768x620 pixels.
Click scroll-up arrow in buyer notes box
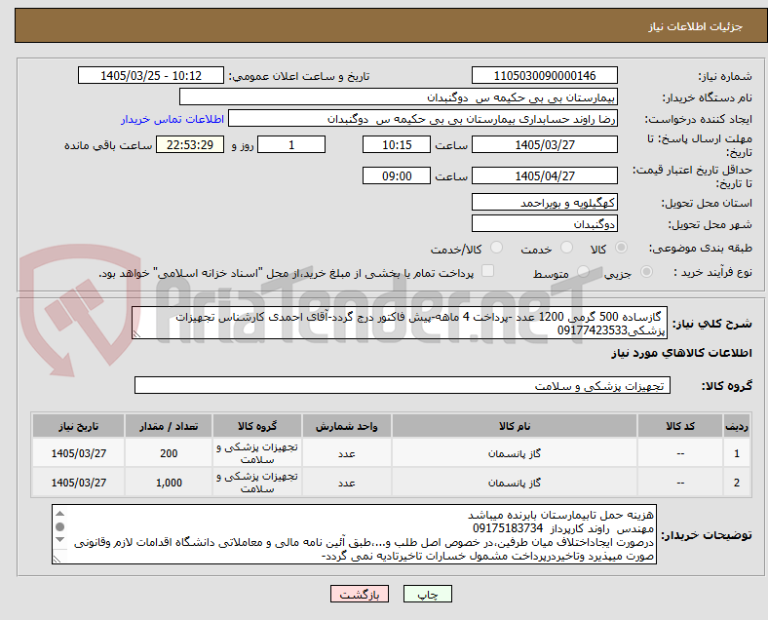pyautogui.click(x=59, y=513)
